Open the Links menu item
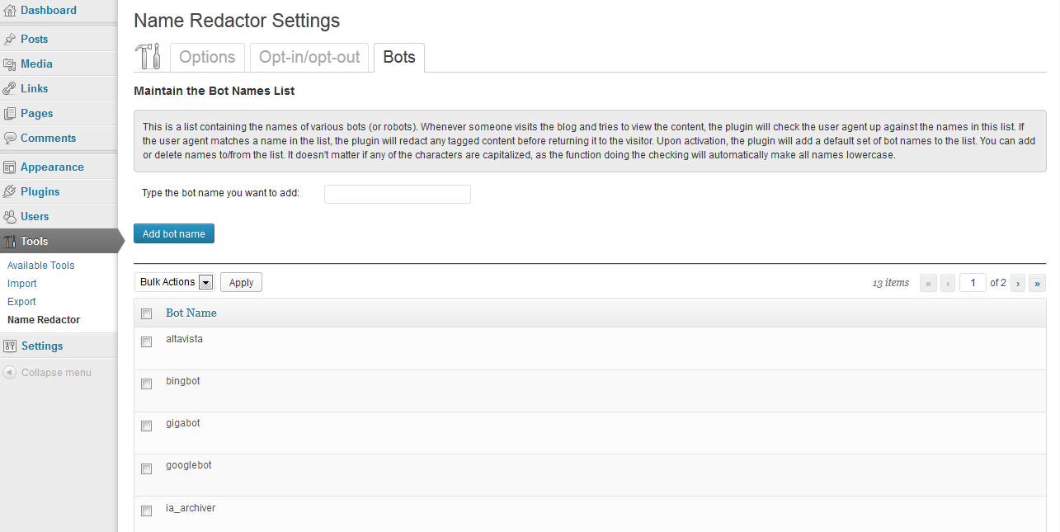 (x=35, y=88)
